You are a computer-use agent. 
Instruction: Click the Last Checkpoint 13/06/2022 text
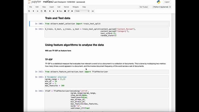pyautogui.click(x=64, y=2)
